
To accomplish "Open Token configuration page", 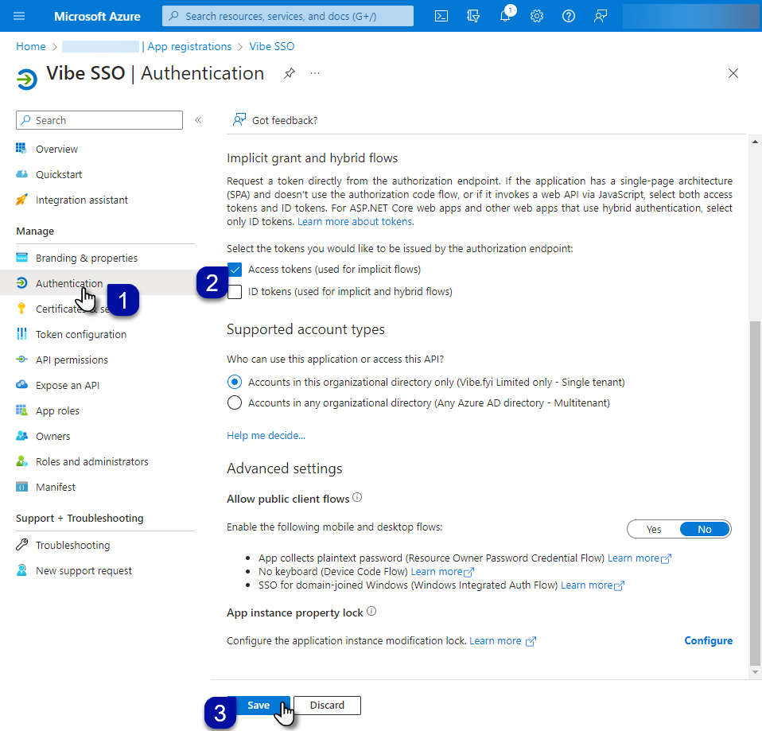I will [80, 334].
